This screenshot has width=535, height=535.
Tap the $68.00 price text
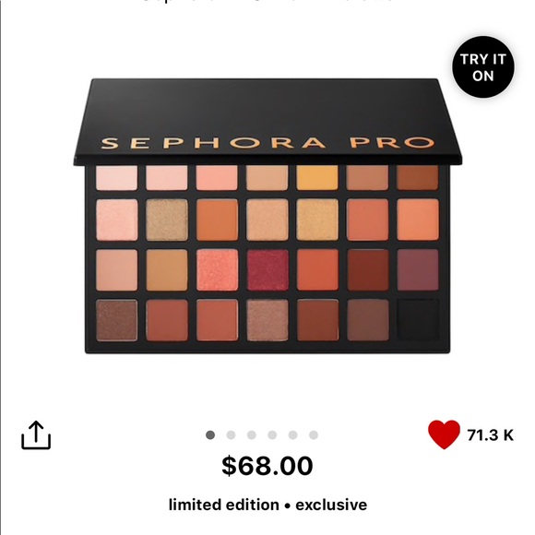[267, 466]
